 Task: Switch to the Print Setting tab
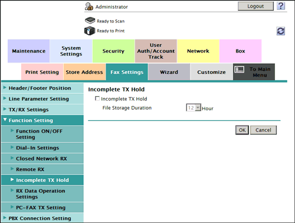(x=42, y=72)
